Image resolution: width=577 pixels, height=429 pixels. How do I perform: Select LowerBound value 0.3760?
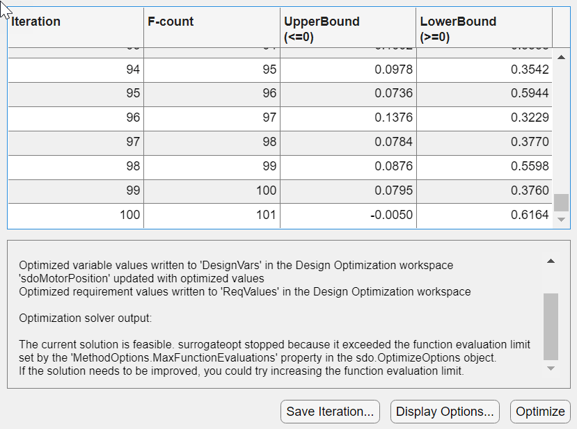484,191
